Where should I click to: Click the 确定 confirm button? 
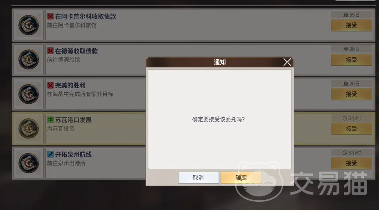241,178
